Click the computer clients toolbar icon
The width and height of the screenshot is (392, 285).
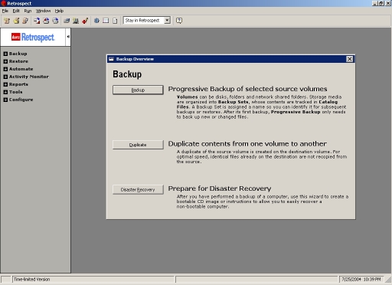pos(76,21)
